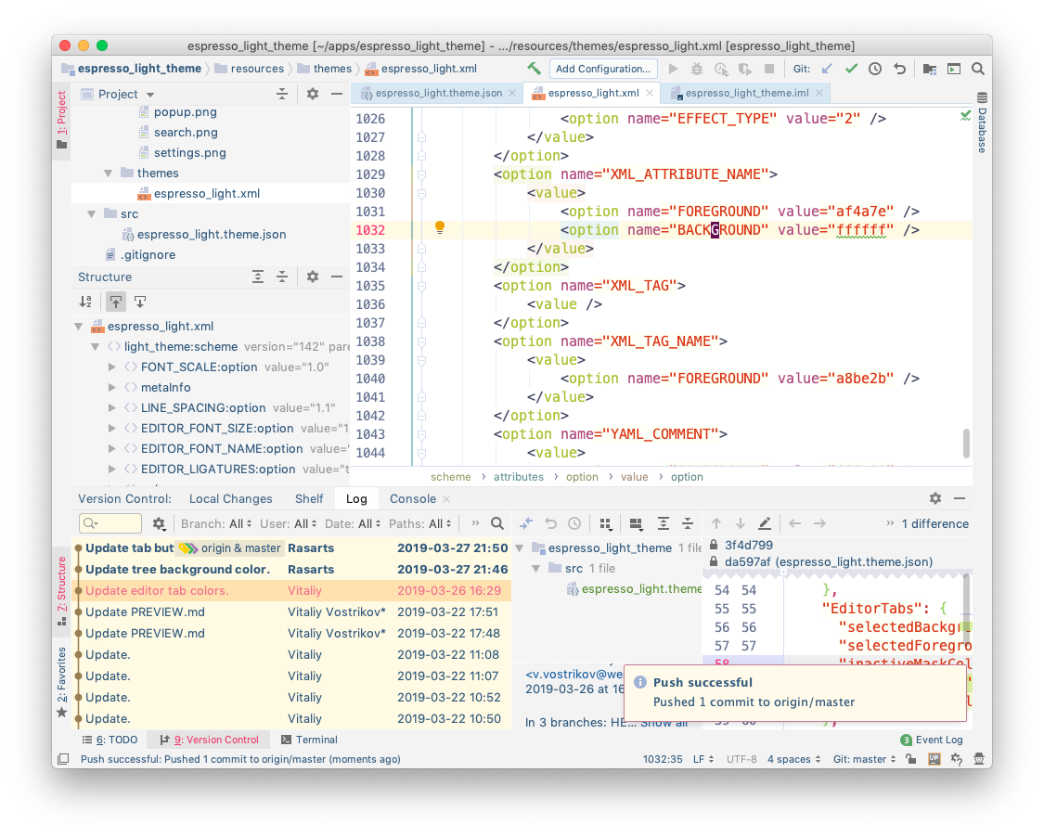Select 'Update tree background color.' commit
Image resolution: width=1044 pixels, height=837 pixels.
tap(291, 570)
